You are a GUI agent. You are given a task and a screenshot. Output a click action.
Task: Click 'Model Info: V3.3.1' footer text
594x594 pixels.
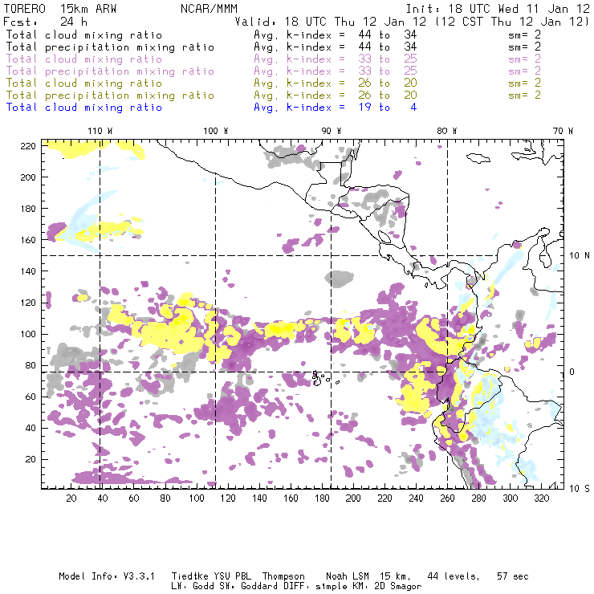coord(107,576)
